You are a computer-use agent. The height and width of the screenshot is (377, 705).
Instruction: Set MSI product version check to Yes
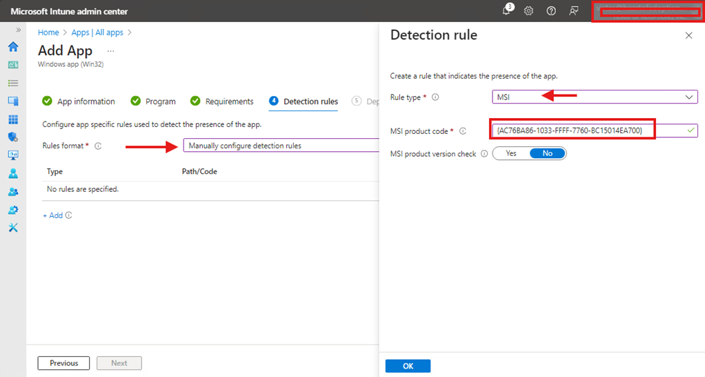[511, 153]
